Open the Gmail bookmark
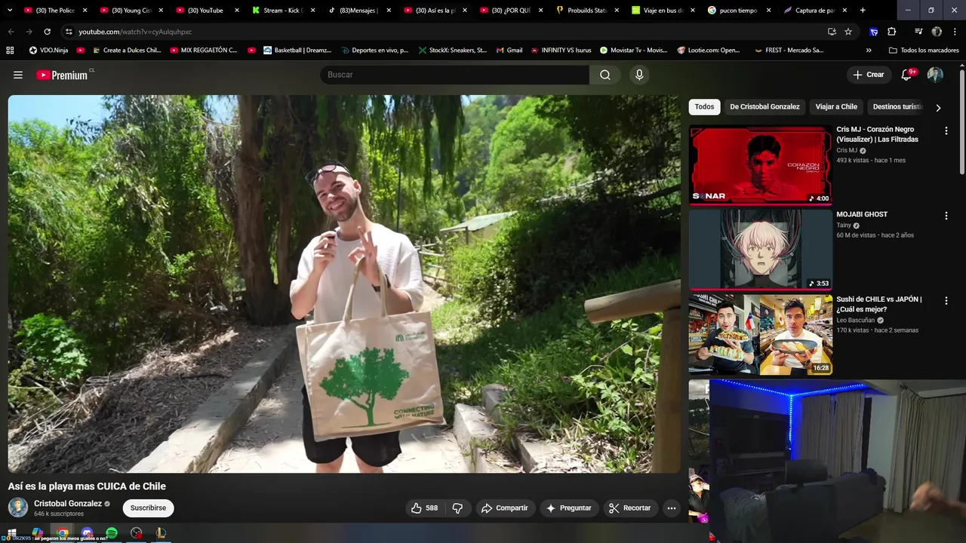The image size is (966, 543). click(509, 51)
